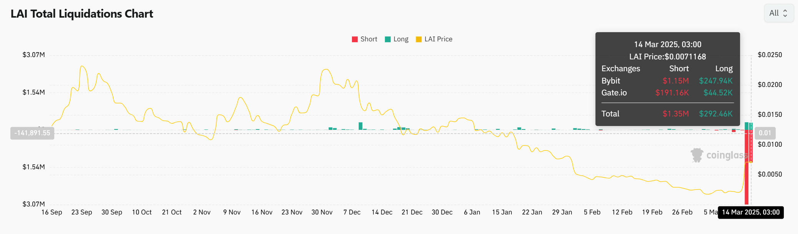Viewport: 798px width, 234px height.
Task: Click the green Long legend color square
Action: point(388,39)
